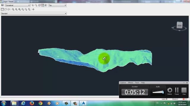Screen dimensions: 190x106
Task: Select the highlighted parallel projection icon
Action: coord(2,9)
